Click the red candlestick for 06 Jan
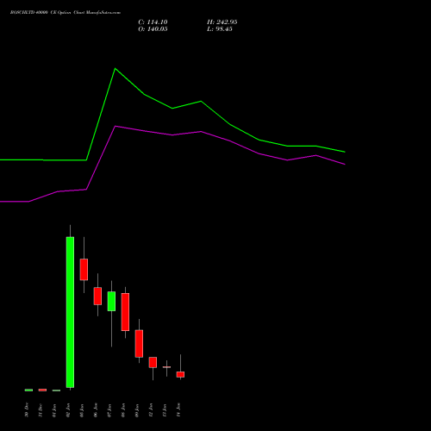 pos(97,296)
